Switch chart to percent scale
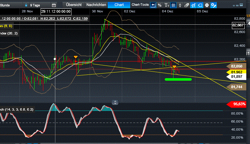This screenshot has width=250, height=144. [x=160, y=5]
